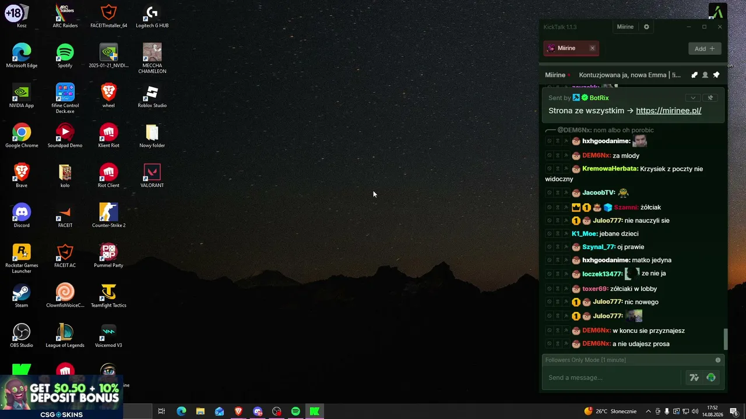
Task: Open DEM6Nx profile from 'za mlody' message
Action: [x=596, y=155]
